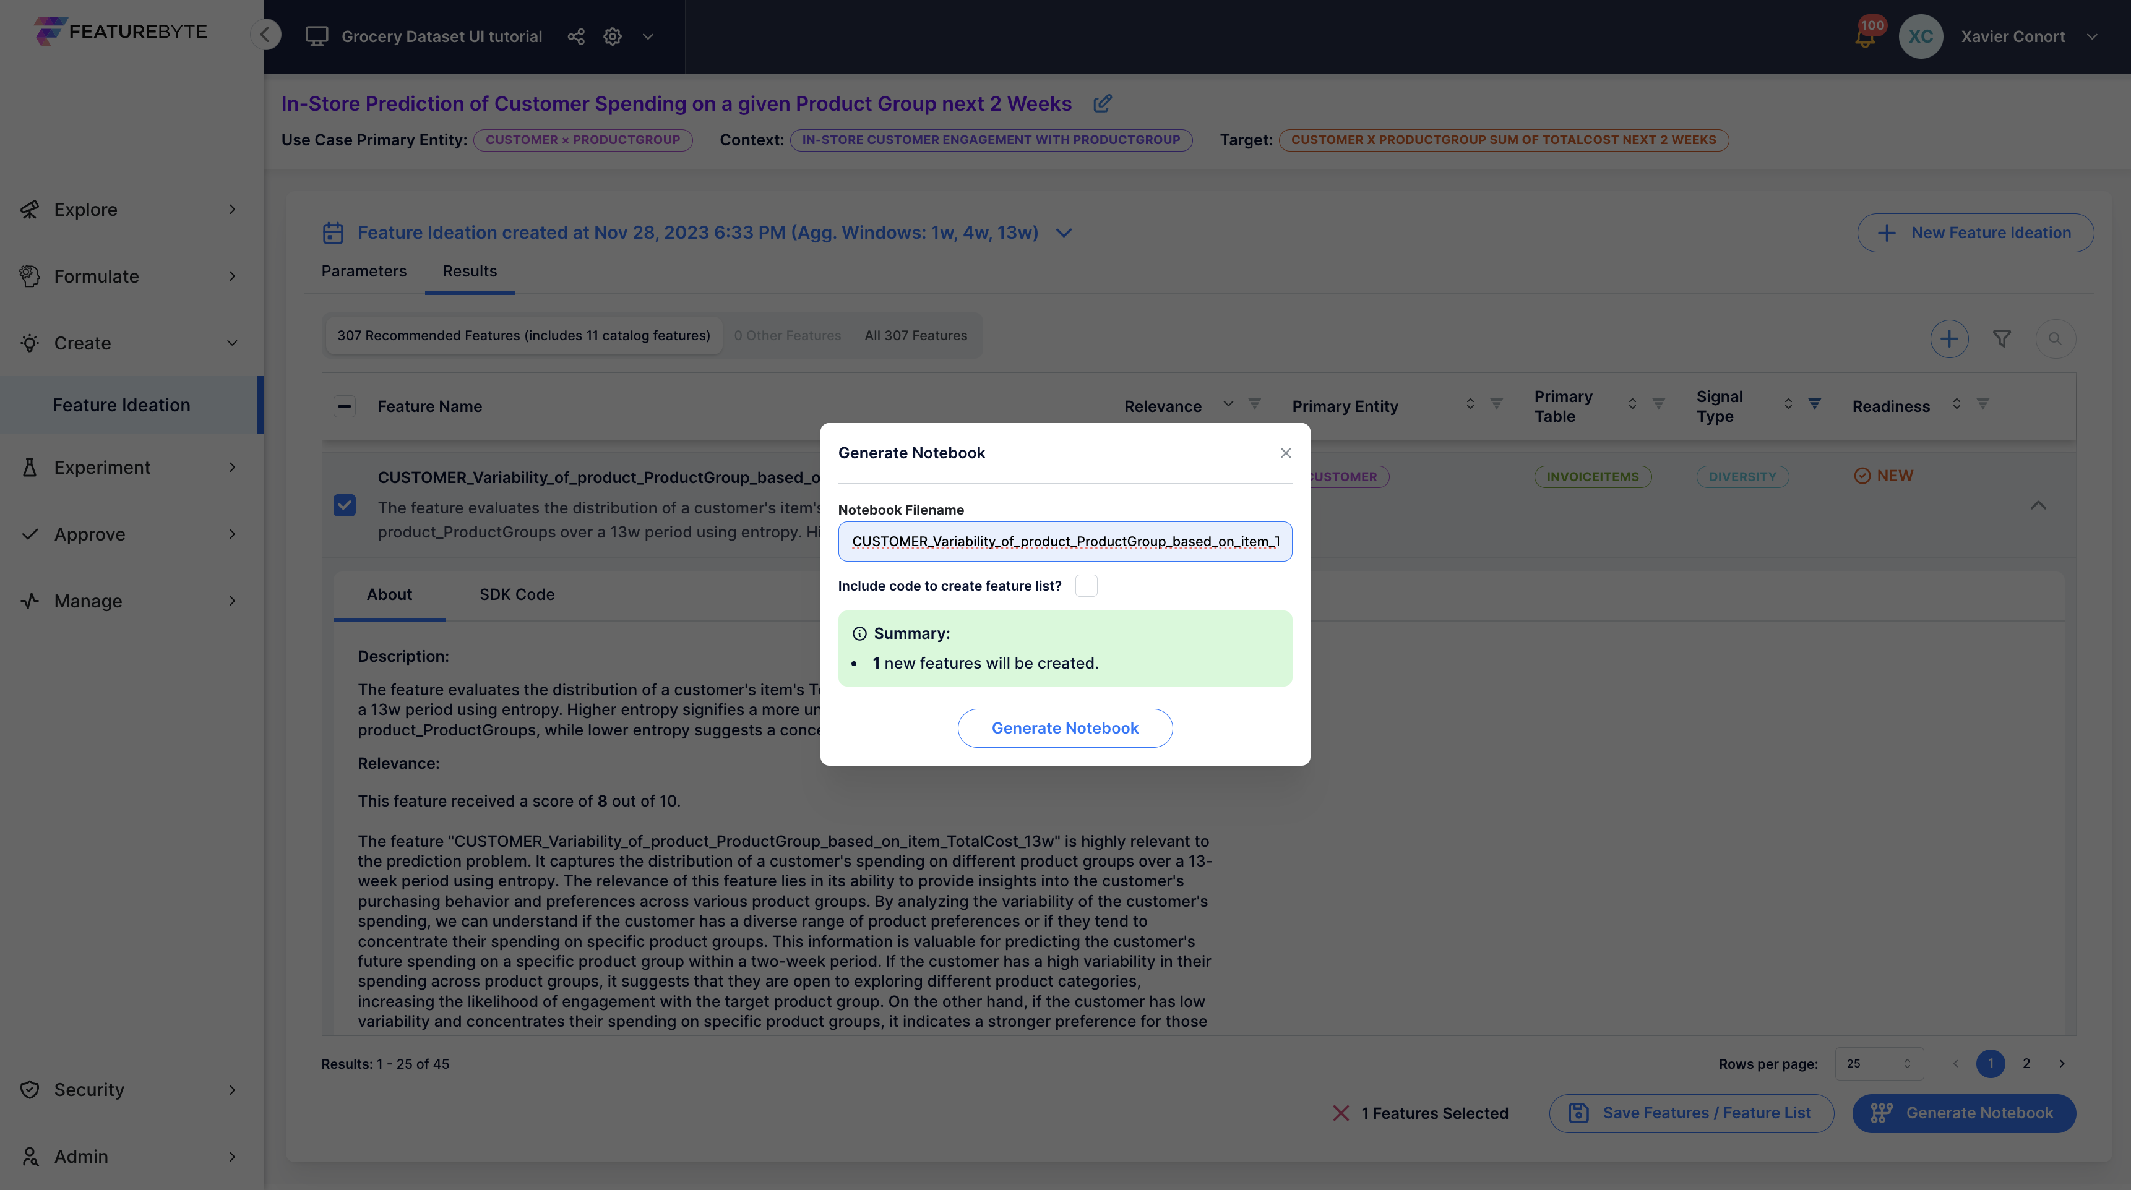The image size is (2131, 1190).
Task: Click the search magnifier icon above the table
Action: [2055, 338]
